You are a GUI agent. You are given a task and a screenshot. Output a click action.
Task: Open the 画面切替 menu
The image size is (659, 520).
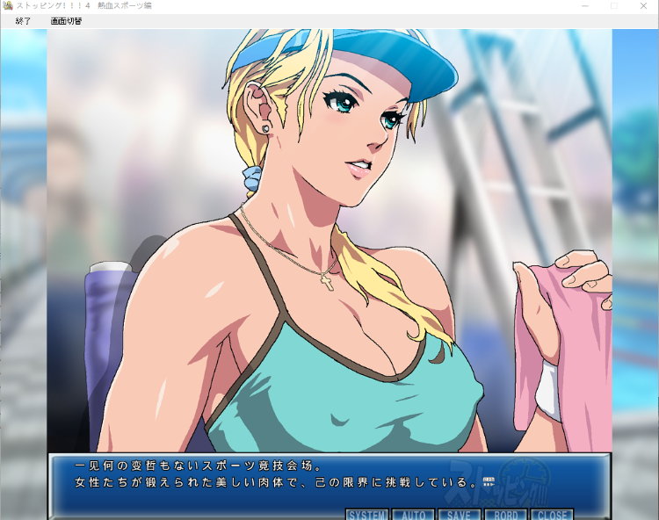(66, 21)
